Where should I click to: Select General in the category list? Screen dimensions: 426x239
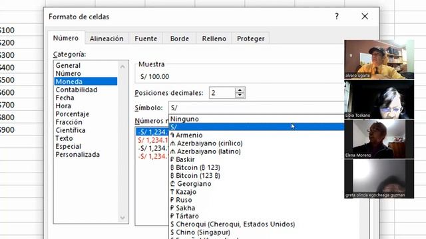(x=86, y=66)
